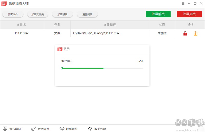Click the app logo in the title bar
205x132 pixels.
4,4
